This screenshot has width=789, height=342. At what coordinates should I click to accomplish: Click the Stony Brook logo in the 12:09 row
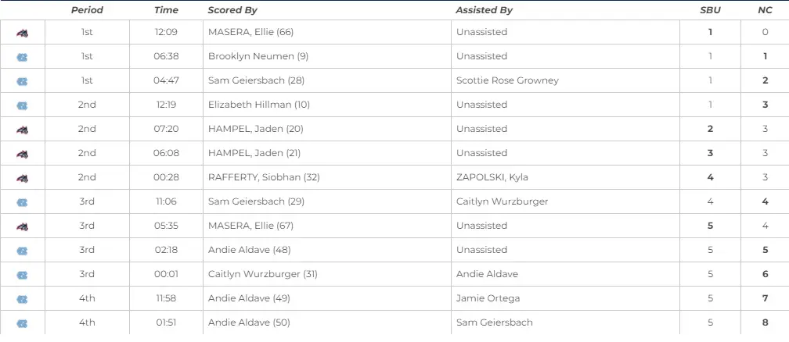pyautogui.click(x=23, y=33)
